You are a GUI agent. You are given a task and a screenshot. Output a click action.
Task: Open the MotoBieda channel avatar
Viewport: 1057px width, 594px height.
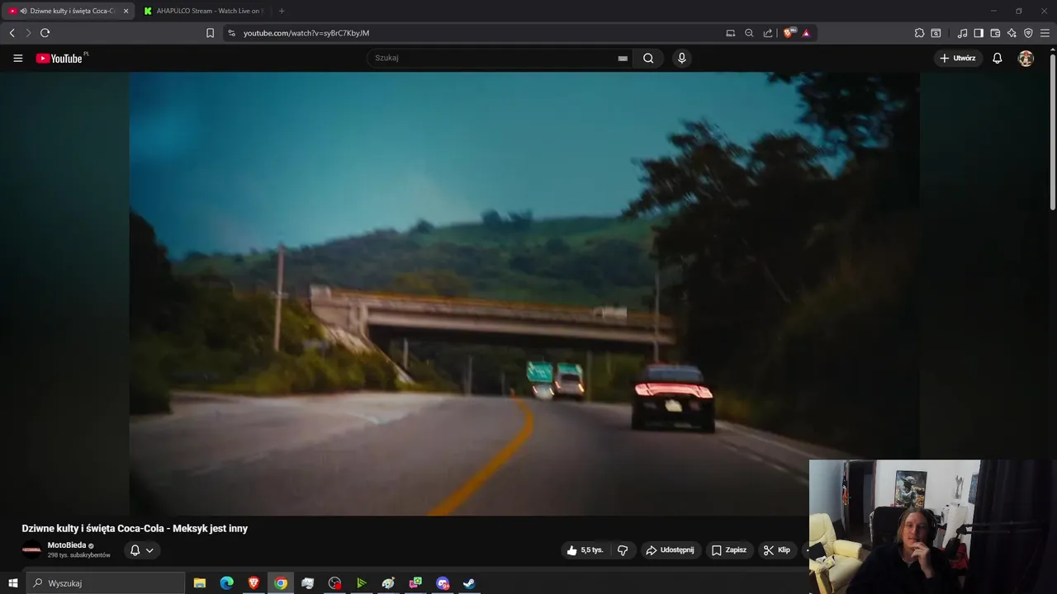tap(31, 550)
